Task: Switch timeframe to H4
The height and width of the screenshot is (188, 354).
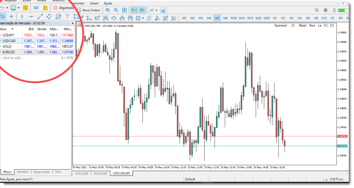Action: 299,18
